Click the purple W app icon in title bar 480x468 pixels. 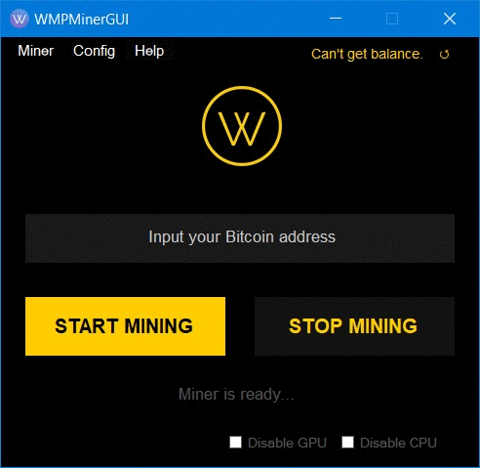point(20,19)
